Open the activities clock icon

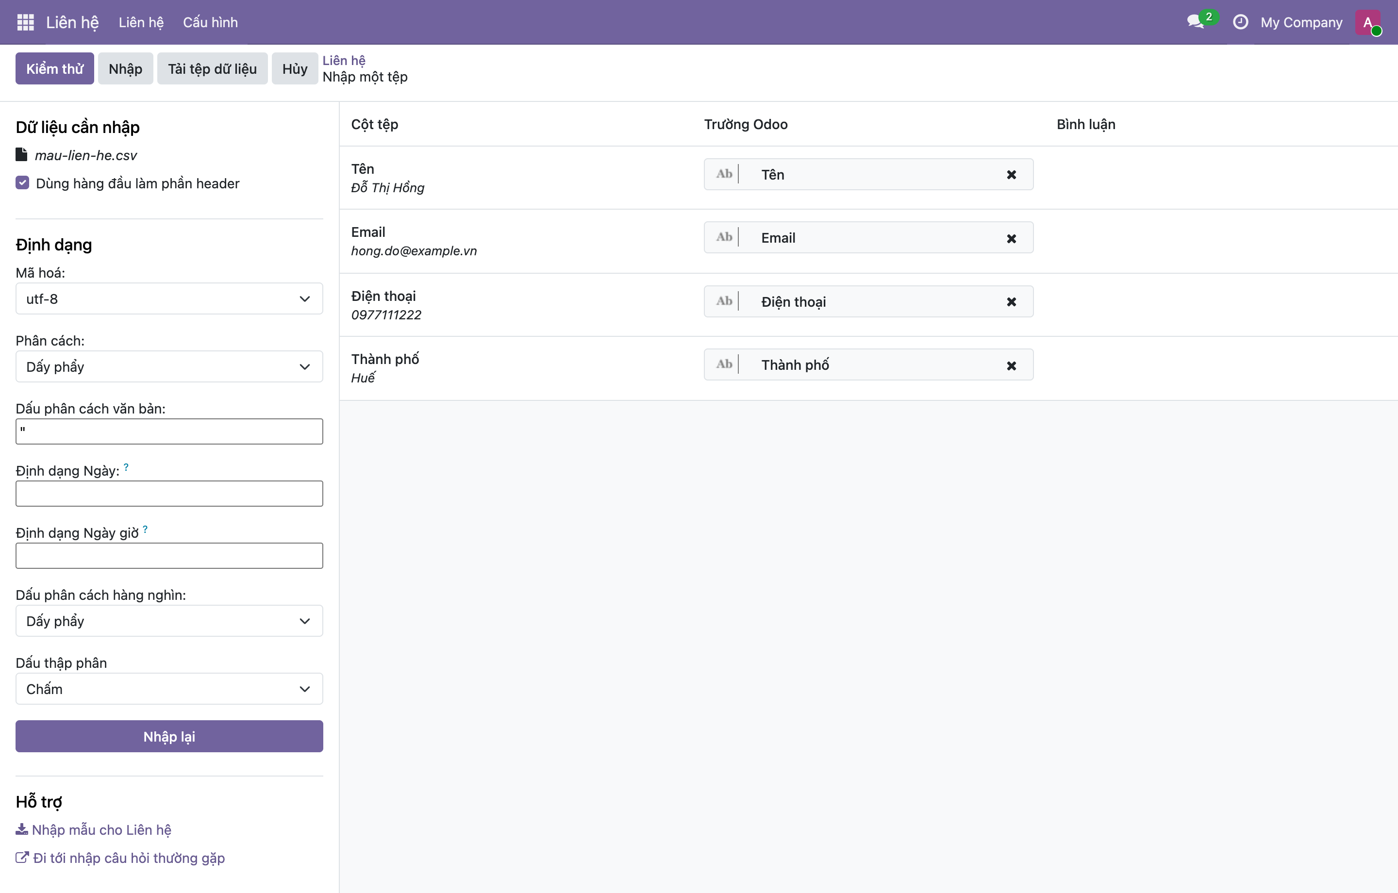(x=1240, y=22)
